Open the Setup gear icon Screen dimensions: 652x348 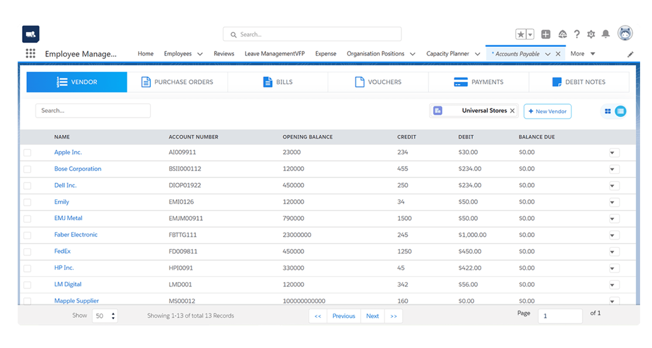591,34
